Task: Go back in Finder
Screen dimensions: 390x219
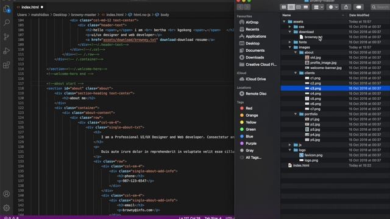Action: [240, 7]
